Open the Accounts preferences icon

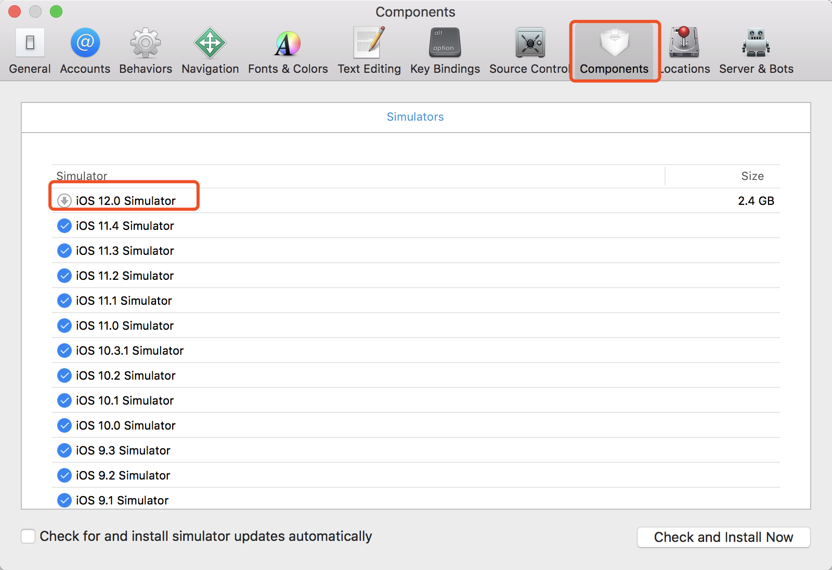pos(85,43)
